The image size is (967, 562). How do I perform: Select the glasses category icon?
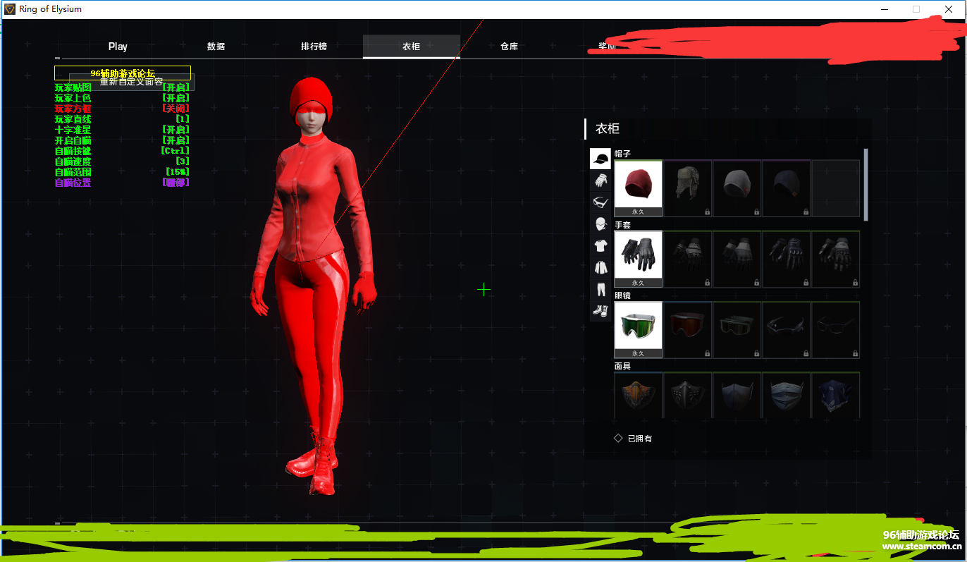pos(600,202)
